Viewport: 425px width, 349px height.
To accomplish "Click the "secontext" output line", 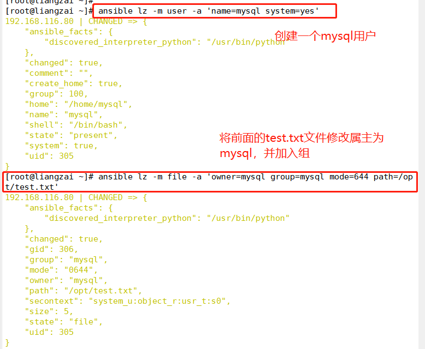I will tap(128, 301).
